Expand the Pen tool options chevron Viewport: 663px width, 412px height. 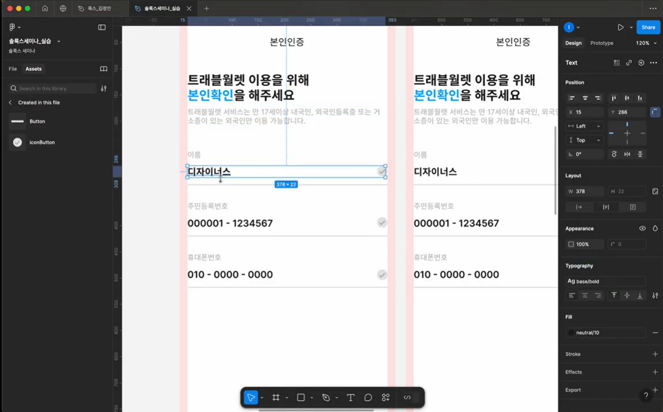pyautogui.click(x=336, y=398)
